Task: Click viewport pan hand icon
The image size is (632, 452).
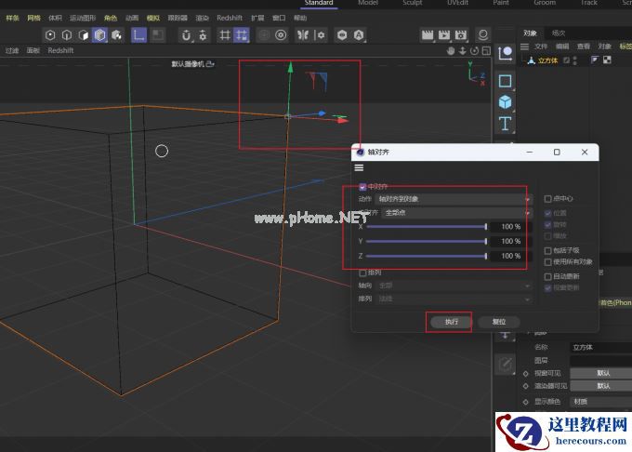Action: (x=451, y=51)
